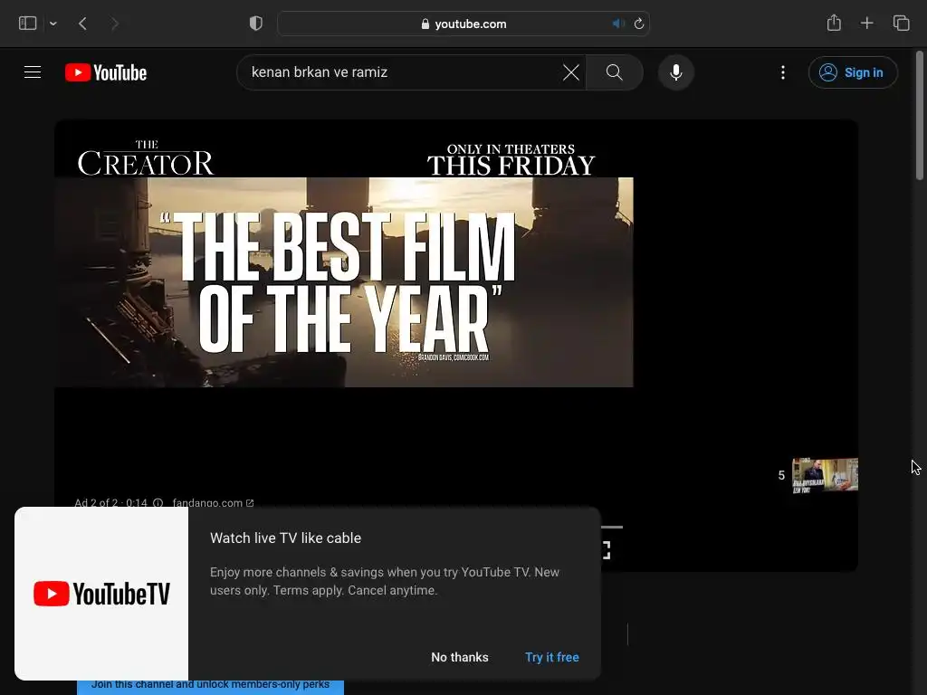Reload the page with the refresh icon
Image resolution: width=927 pixels, height=695 pixels.
639,24
